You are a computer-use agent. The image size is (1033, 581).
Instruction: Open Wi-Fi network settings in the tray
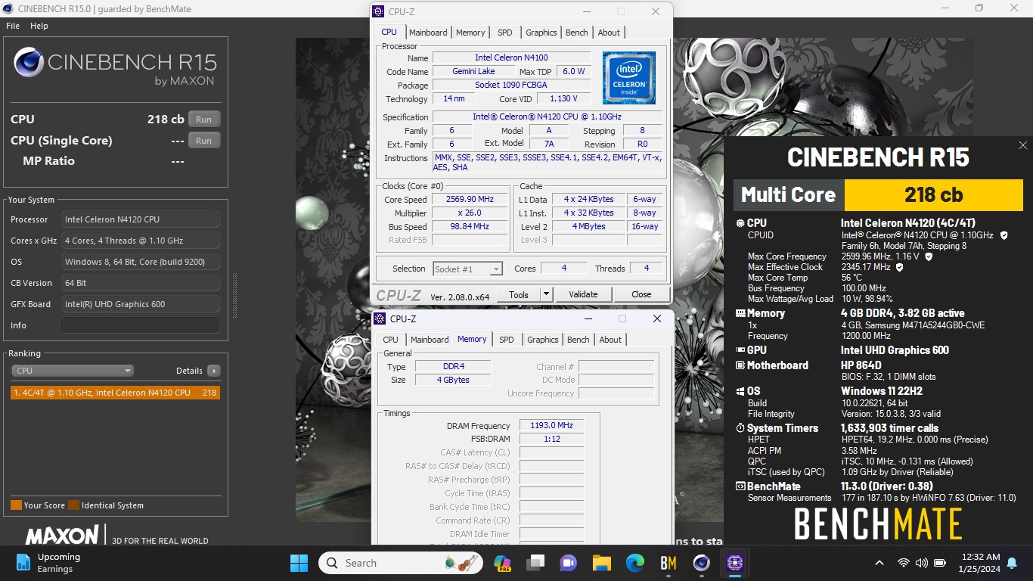tap(903, 563)
